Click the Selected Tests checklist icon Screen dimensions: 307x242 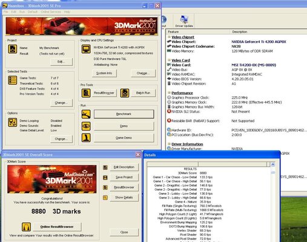coord(12,80)
